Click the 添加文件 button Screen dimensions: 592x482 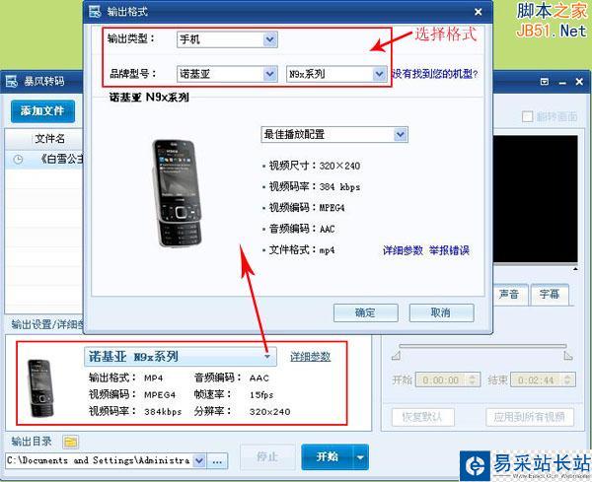42,110
